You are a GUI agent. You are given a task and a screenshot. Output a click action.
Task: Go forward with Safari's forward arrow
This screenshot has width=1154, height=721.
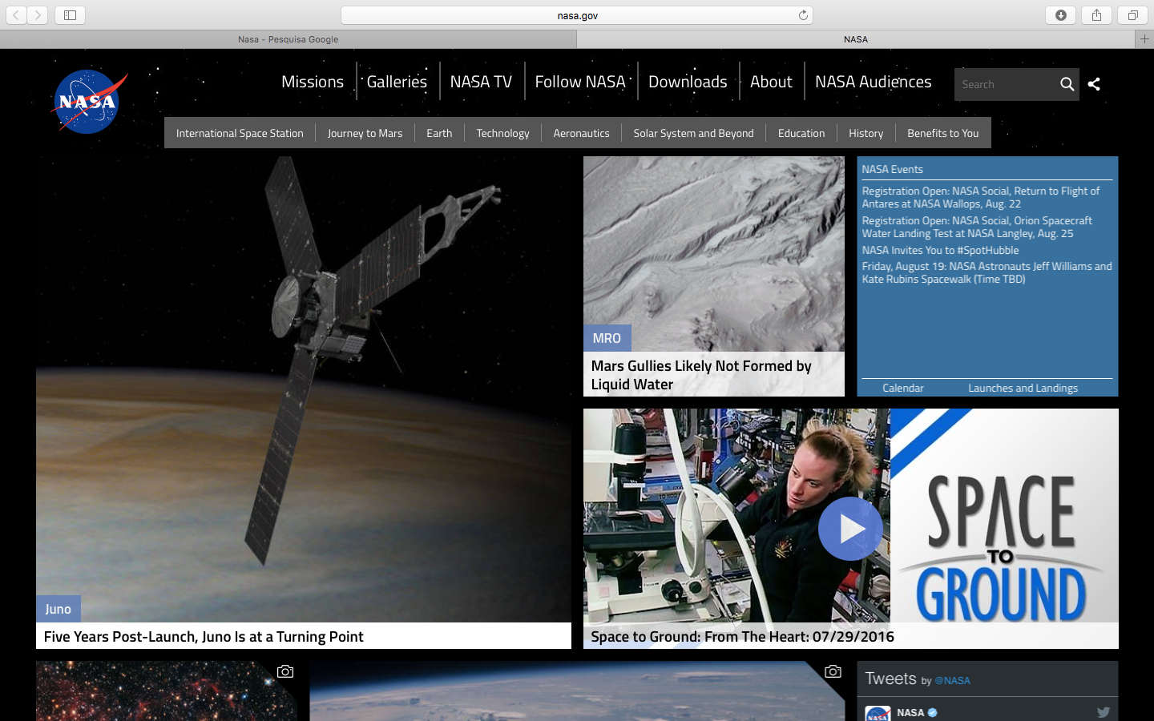click(x=38, y=15)
